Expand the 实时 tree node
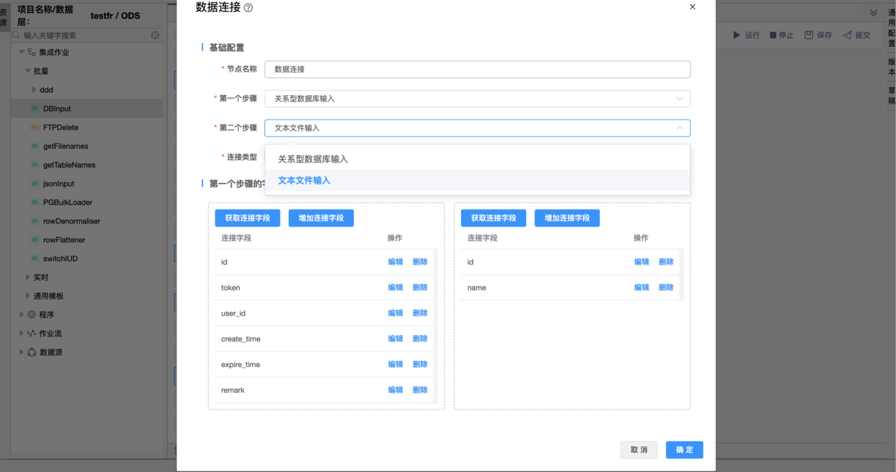 (x=28, y=277)
